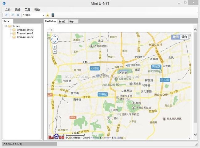Switch to the Map tab
The height and width of the screenshot is (148, 200).
(73, 22)
